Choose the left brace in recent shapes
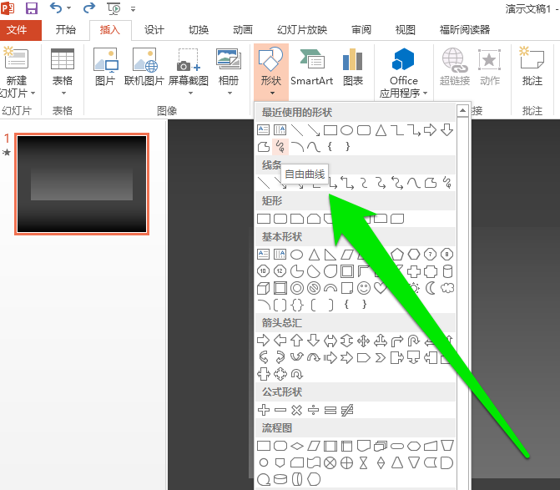Viewport: 560px width, 490px height. [x=330, y=146]
